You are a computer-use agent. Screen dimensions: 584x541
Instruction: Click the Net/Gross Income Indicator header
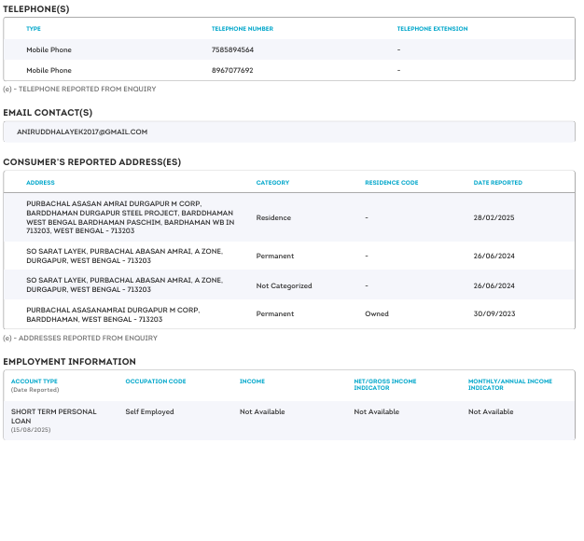(x=384, y=384)
